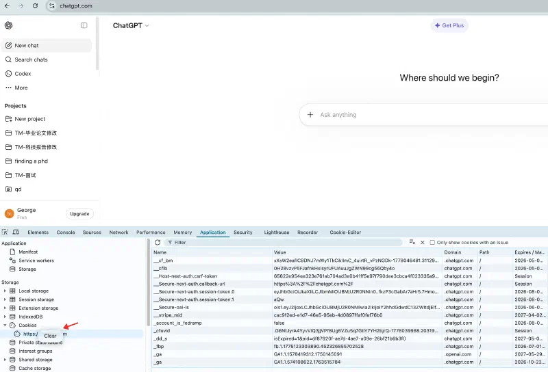Screen dimensions: 548x372
Task: Activate the DevTools inspect element icon
Action: [5, 232]
